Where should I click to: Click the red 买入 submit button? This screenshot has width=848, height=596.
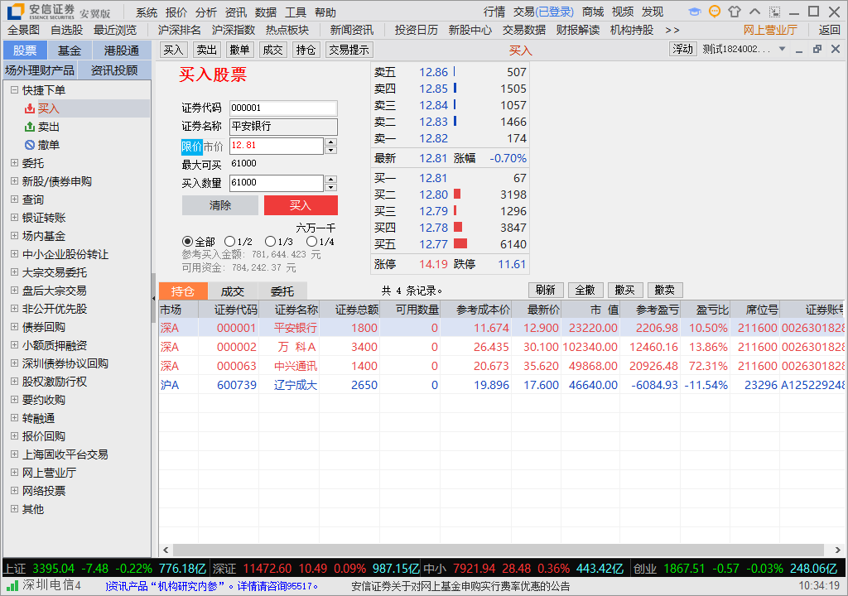[x=301, y=205]
